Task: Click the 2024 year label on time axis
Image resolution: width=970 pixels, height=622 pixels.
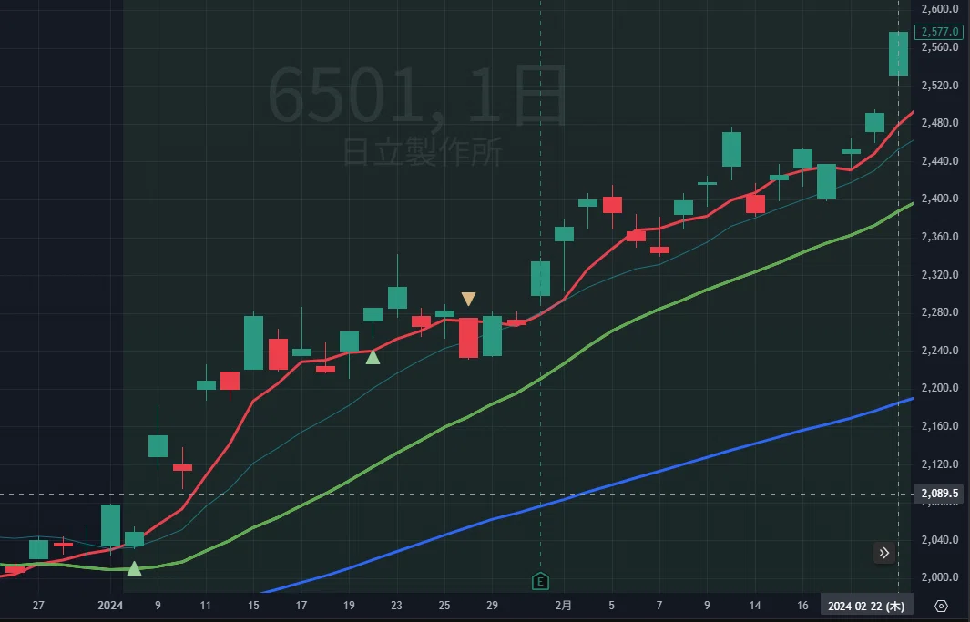Action: (x=110, y=606)
